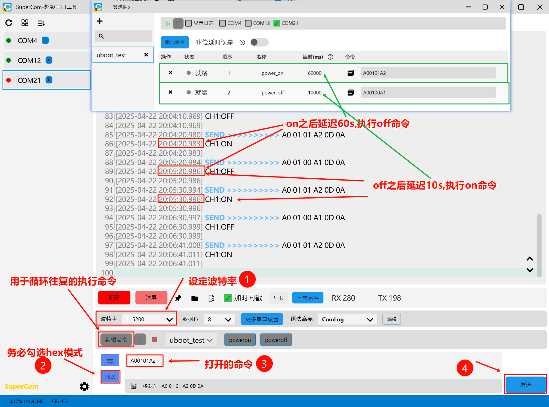Select COM4 port in sidebar
Image resolution: width=549 pixels, height=407 pixels.
pyautogui.click(x=46, y=40)
